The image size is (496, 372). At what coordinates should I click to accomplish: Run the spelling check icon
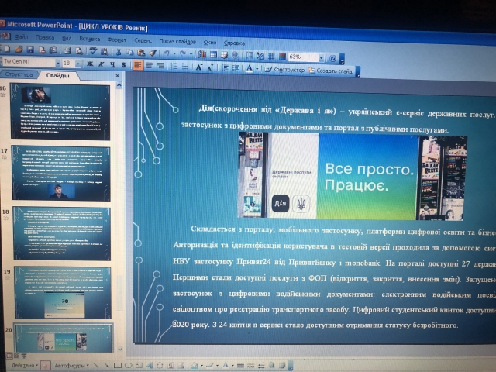tap(93, 50)
